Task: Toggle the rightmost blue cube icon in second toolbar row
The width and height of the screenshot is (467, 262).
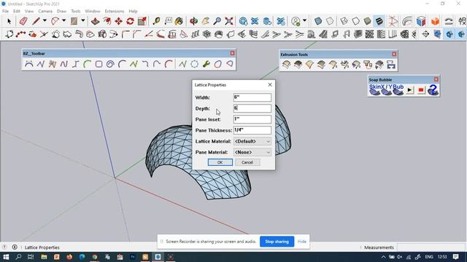Action: click(x=461, y=34)
